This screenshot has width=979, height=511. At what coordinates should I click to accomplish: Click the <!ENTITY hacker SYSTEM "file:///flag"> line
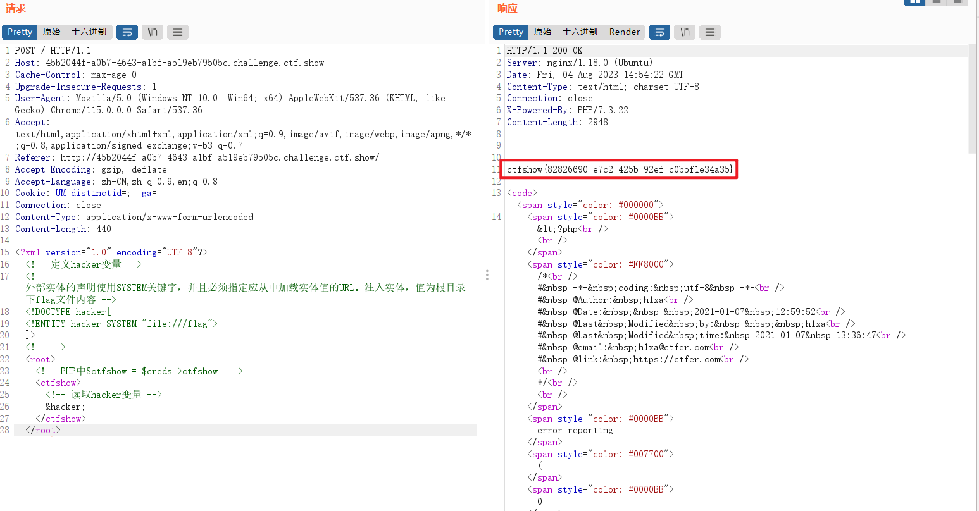click(x=122, y=324)
